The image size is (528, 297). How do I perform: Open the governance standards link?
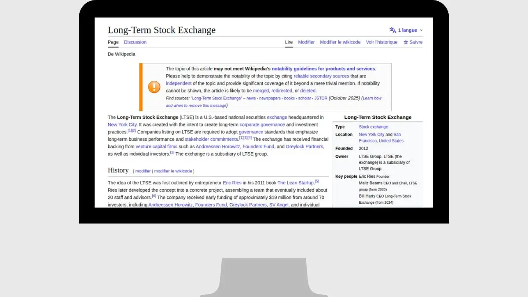pyautogui.click(x=251, y=132)
